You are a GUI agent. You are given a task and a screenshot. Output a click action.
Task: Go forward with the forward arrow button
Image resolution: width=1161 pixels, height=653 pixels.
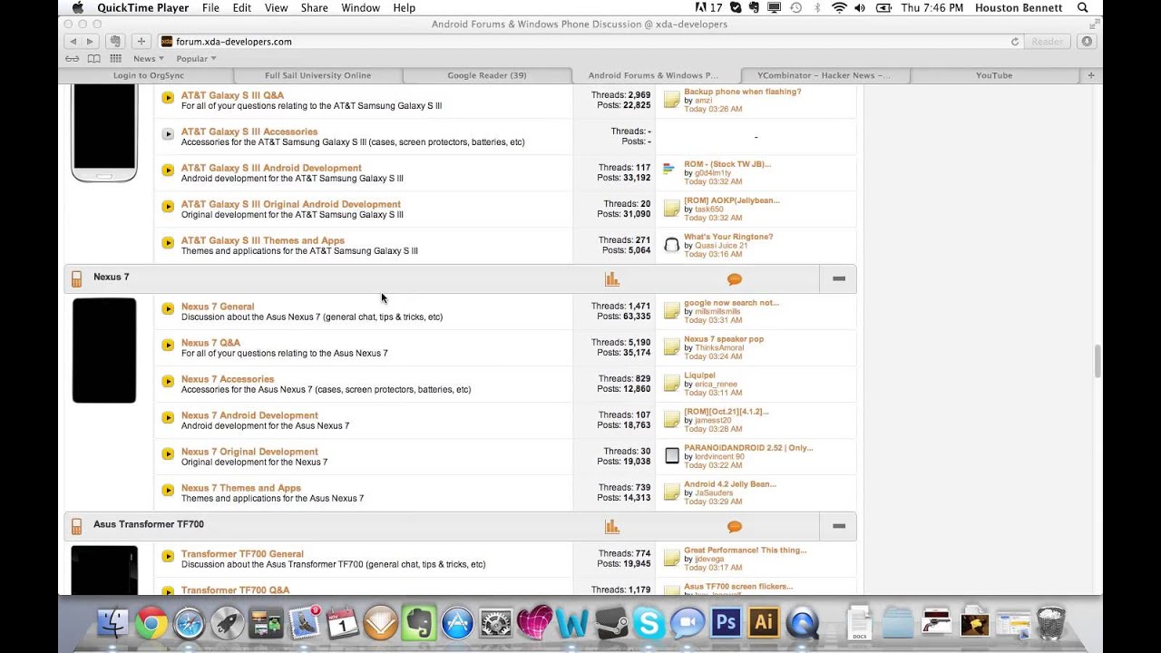90,41
